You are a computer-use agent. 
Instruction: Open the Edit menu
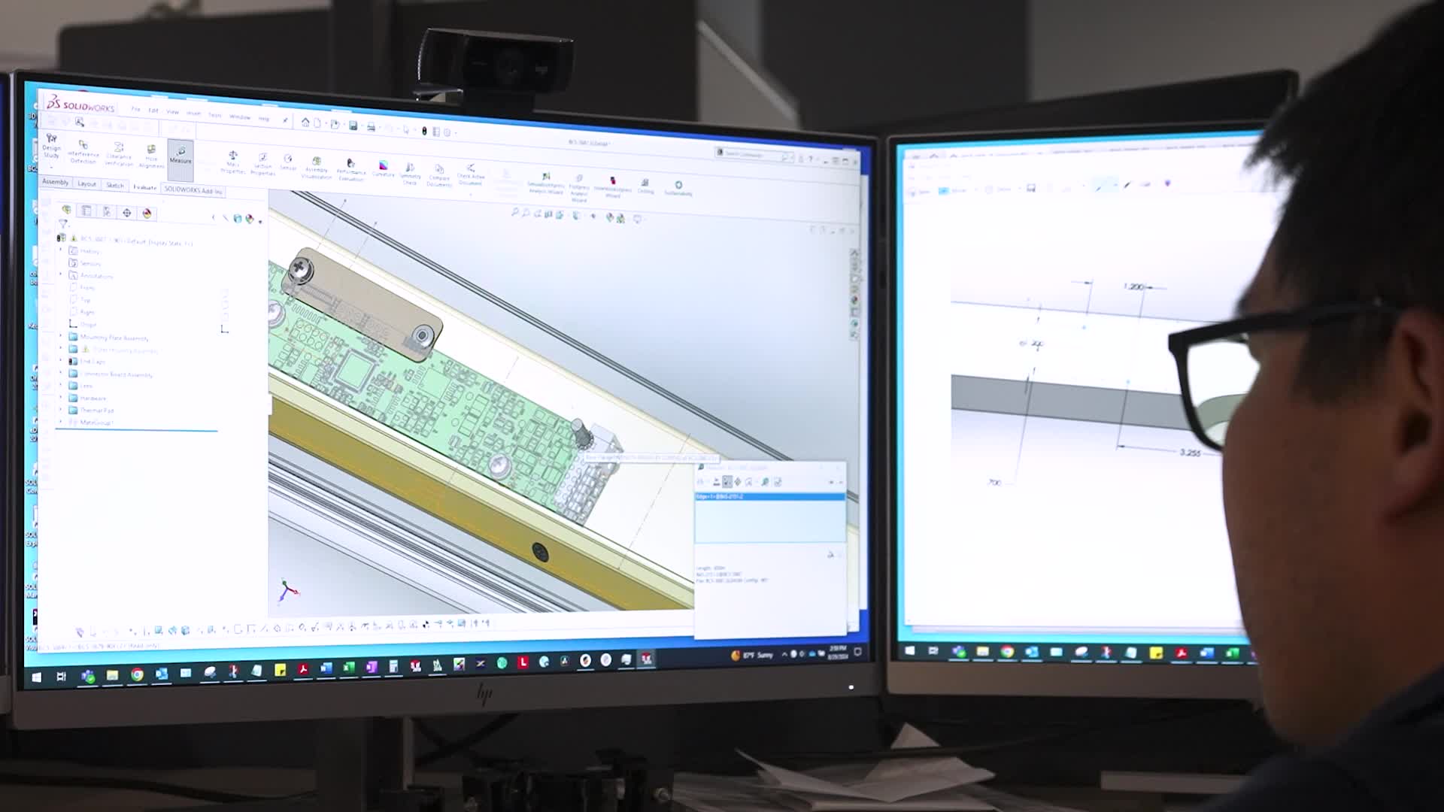[x=153, y=111]
